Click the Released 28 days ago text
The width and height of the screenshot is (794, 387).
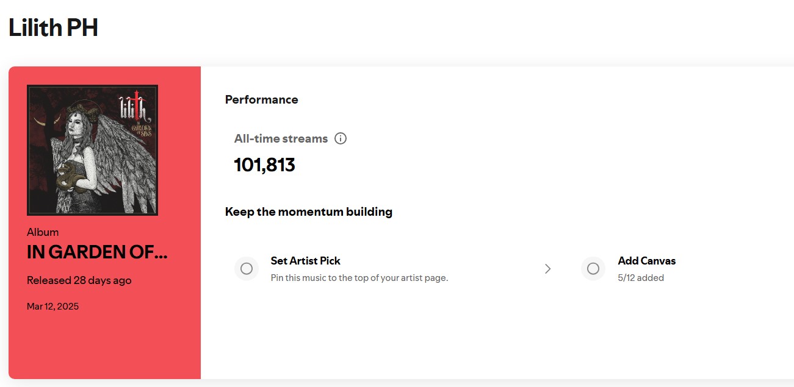(x=79, y=280)
